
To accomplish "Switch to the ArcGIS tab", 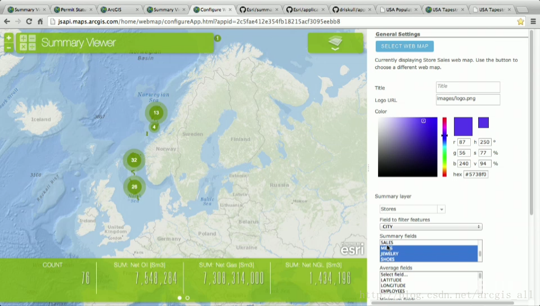I will click(x=119, y=10).
